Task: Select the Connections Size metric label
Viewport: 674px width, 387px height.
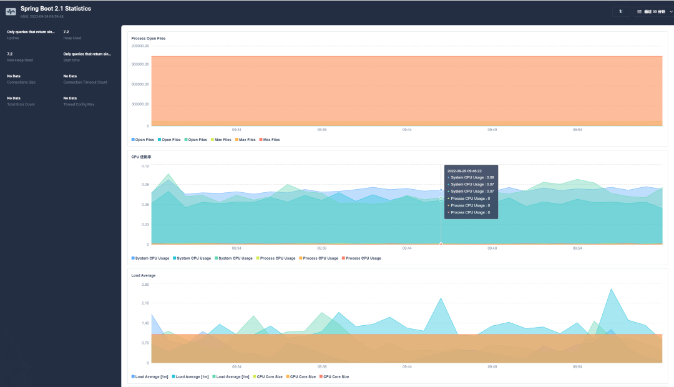Action: point(21,82)
